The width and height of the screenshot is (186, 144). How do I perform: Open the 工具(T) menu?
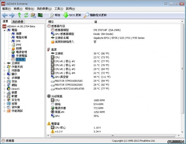coord(59,9)
